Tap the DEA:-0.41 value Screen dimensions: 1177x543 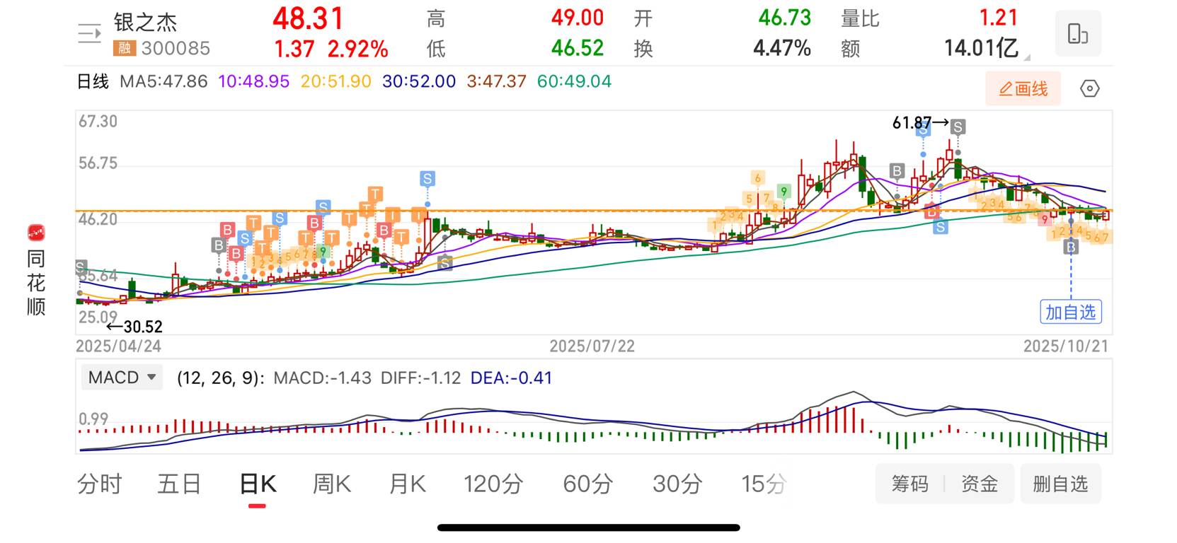click(511, 378)
